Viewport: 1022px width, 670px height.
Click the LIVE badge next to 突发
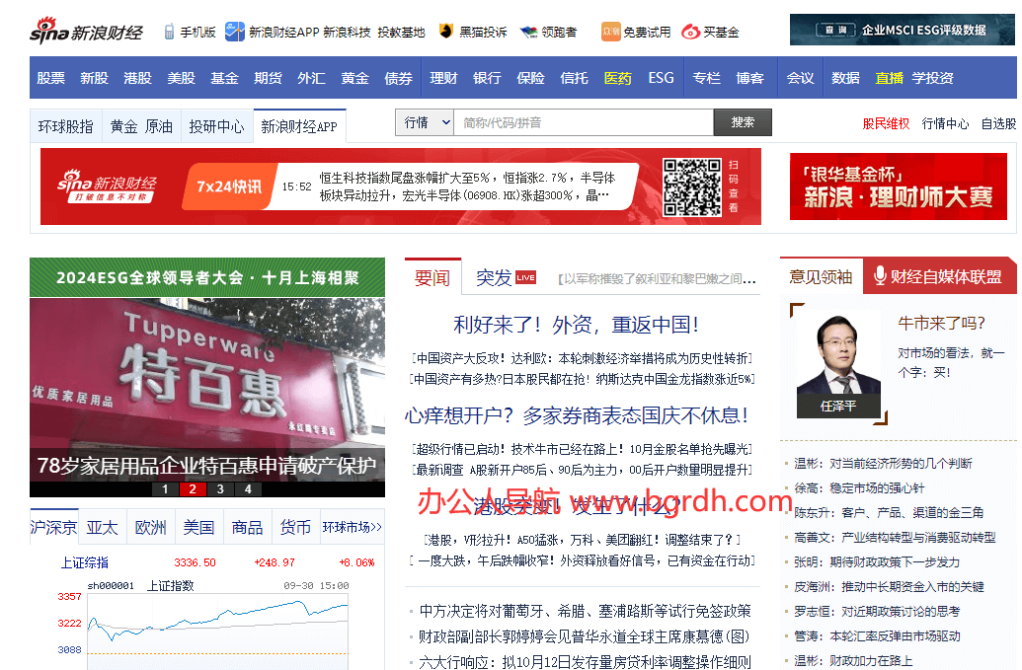pos(525,277)
